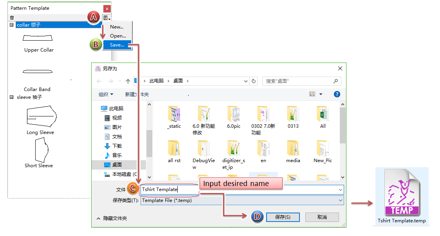Open the 'digitizer_set_ip' folder
The width and height of the screenshot is (440, 236).
[x=233, y=156]
